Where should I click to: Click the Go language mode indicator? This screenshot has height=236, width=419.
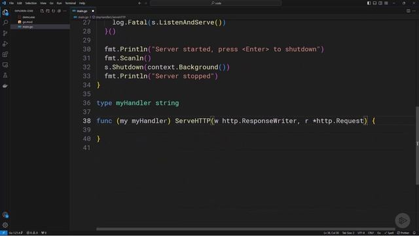pos(379,233)
